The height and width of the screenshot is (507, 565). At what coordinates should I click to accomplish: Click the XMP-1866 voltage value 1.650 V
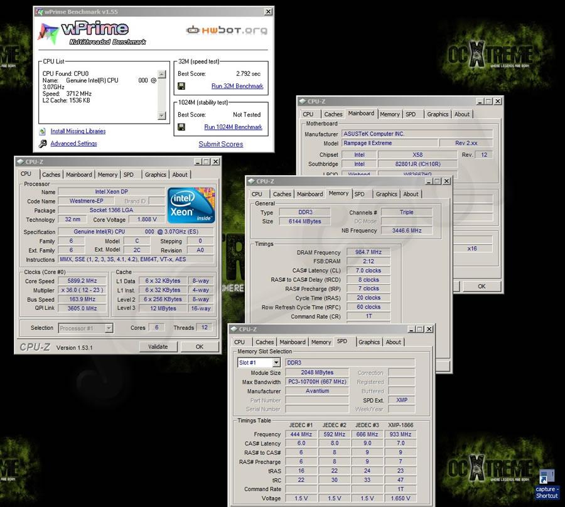point(401,498)
